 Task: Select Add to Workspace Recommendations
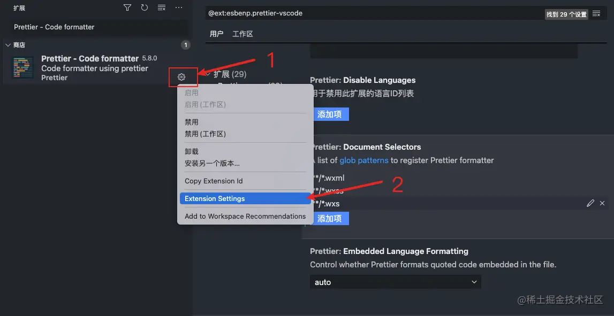coord(245,216)
